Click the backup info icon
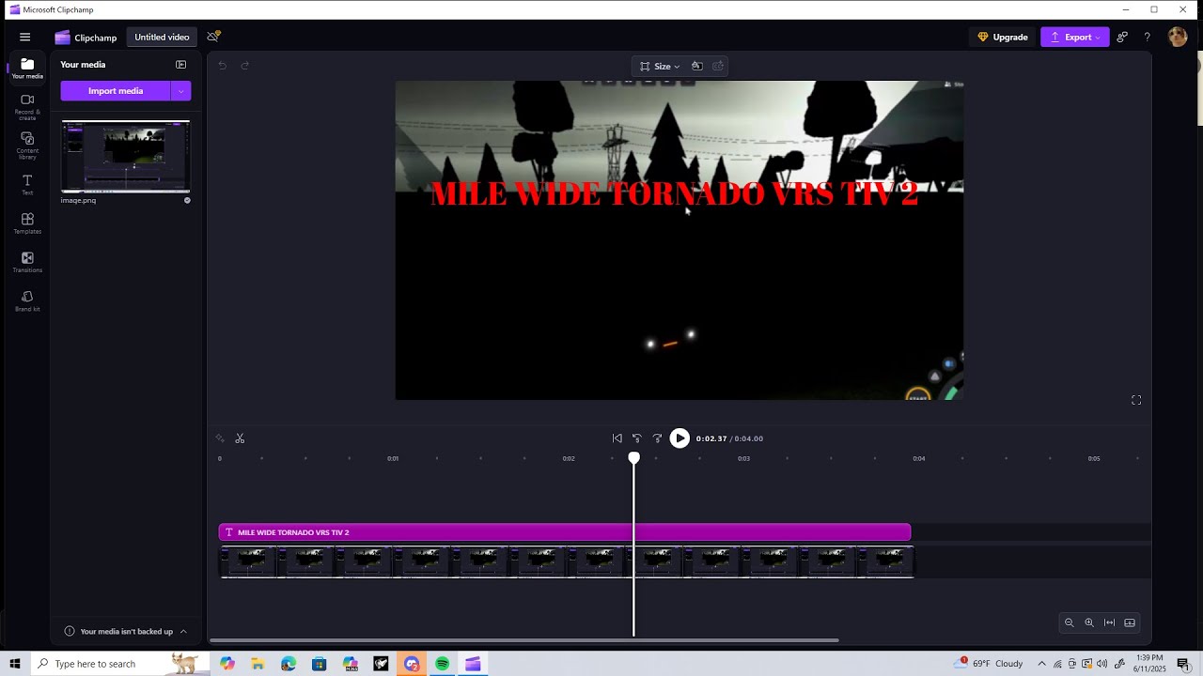 (x=70, y=632)
